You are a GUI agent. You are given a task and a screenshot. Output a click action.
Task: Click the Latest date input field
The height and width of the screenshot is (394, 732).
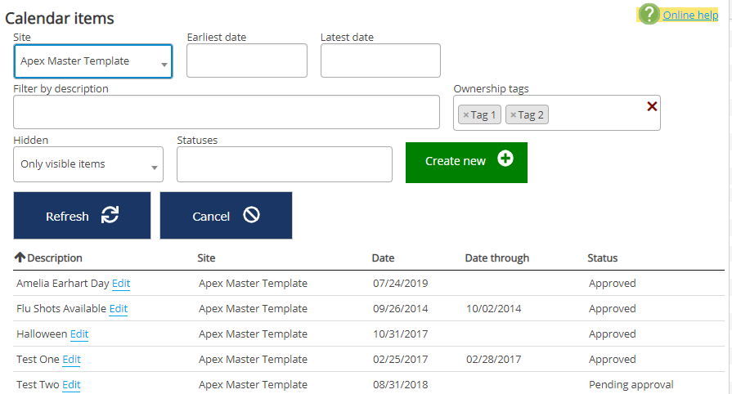point(380,61)
